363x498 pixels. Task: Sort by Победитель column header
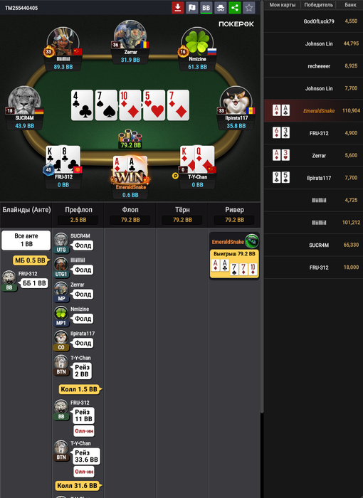[318, 5]
